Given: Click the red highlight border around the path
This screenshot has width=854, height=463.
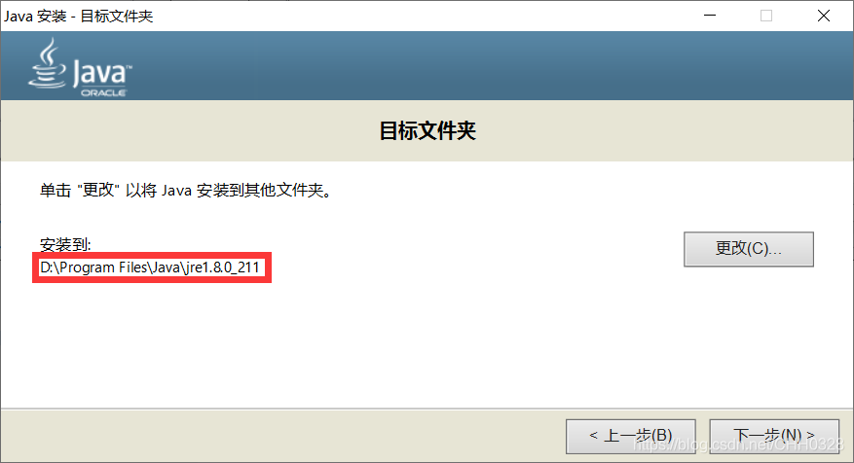Looking at the screenshot, I should point(151,254).
